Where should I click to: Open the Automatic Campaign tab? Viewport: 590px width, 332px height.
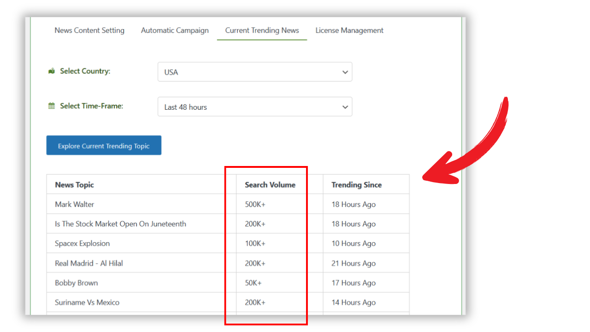[175, 30]
